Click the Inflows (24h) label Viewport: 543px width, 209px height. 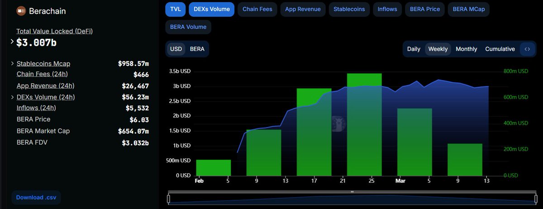pos(36,108)
